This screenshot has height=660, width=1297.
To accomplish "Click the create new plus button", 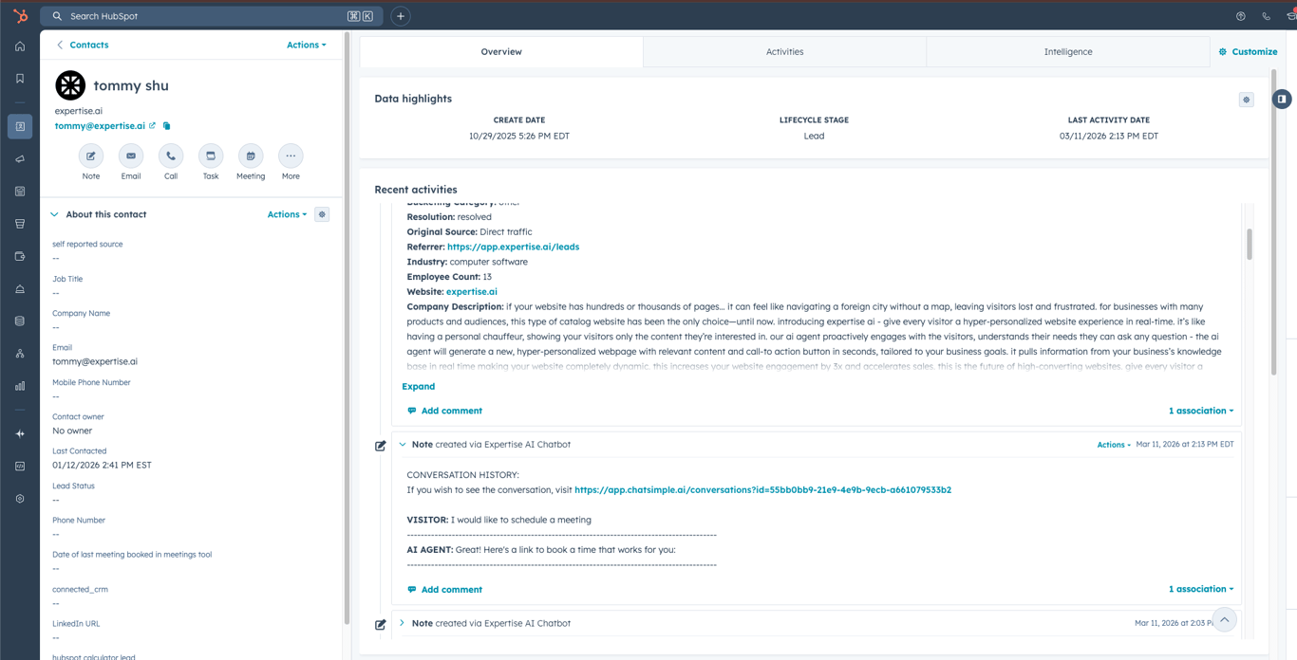I will pos(401,16).
